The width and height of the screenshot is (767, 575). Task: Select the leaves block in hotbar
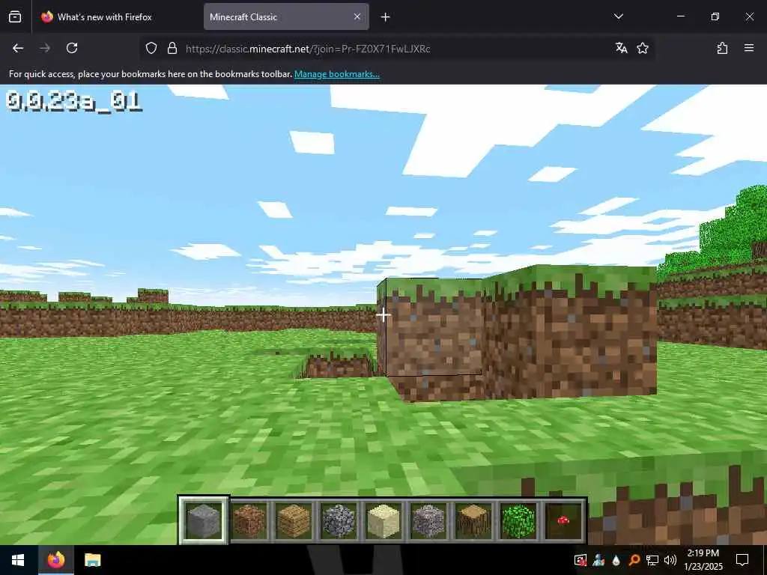pyautogui.click(x=518, y=521)
